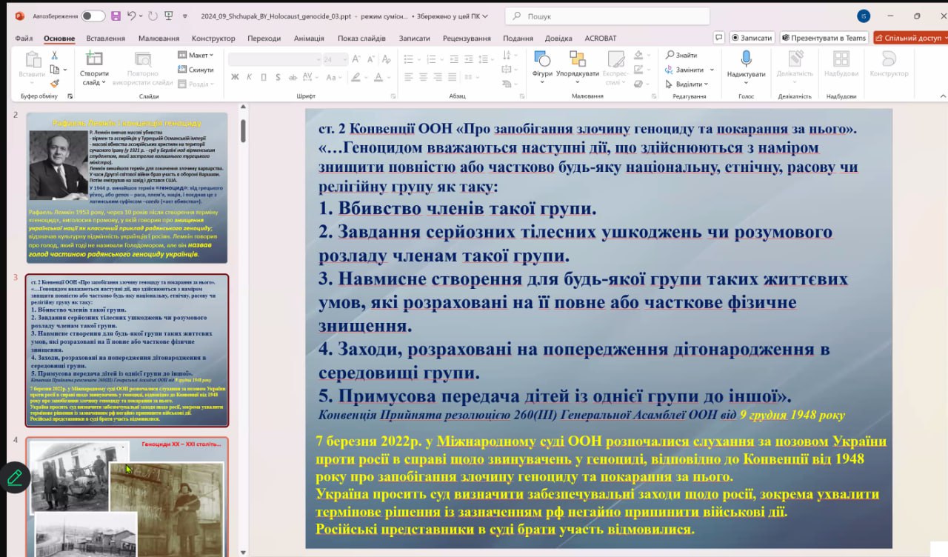
Task: Open the Буфер обміну dialog launcher
Action: (x=70, y=96)
